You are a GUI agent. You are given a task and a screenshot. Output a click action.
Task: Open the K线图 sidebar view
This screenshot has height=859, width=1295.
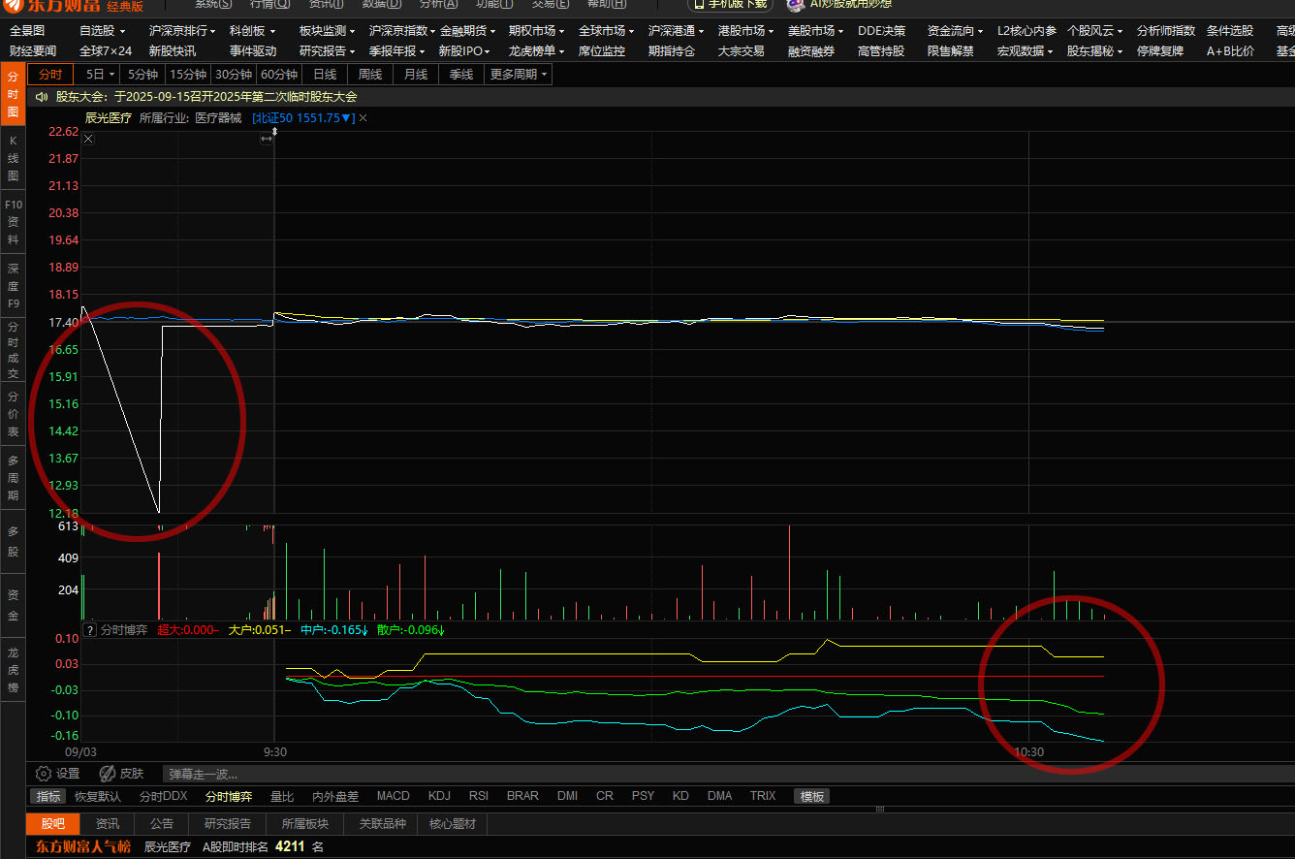(x=13, y=159)
